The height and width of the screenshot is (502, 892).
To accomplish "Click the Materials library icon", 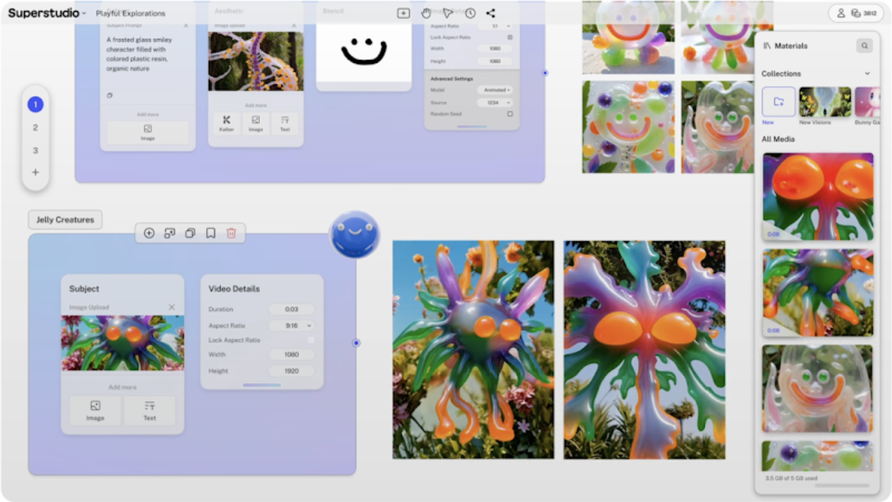I will (x=767, y=46).
